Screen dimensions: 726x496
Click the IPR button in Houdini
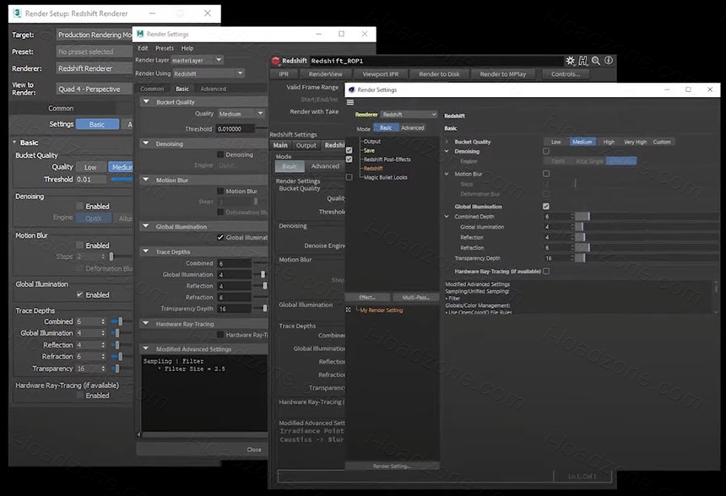[x=284, y=74]
